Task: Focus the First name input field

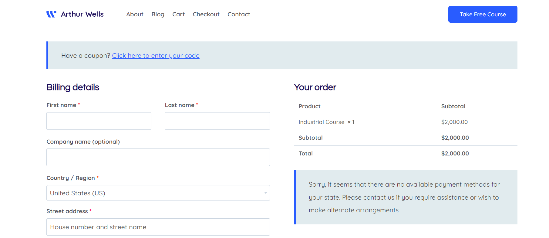Action: (99, 121)
